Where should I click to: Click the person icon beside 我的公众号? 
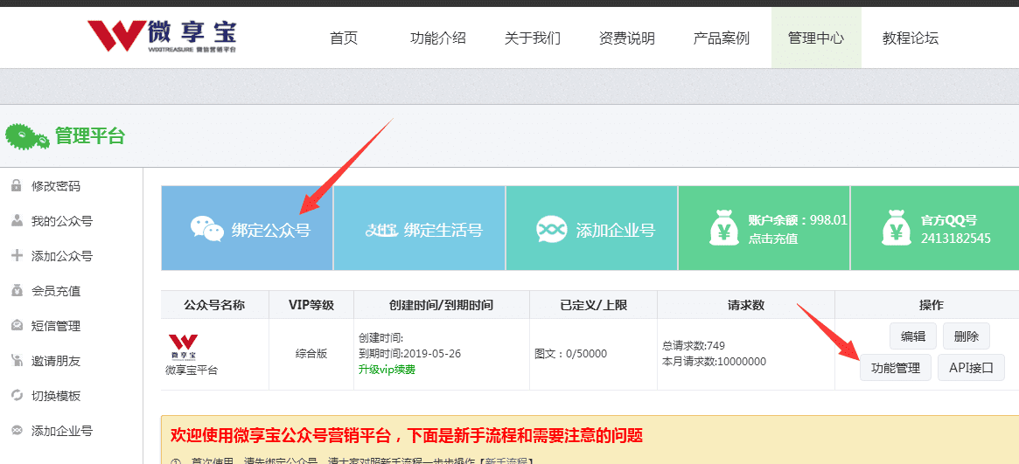pyautogui.click(x=17, y=221)
